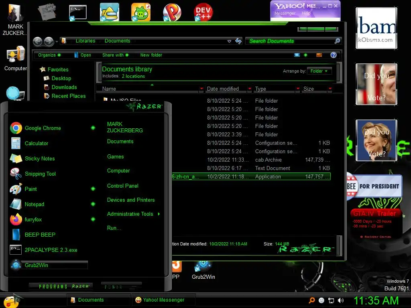Open Grub2Win in the Start menu
This screenshot has height=308, width=411.
tap(49, 265)
